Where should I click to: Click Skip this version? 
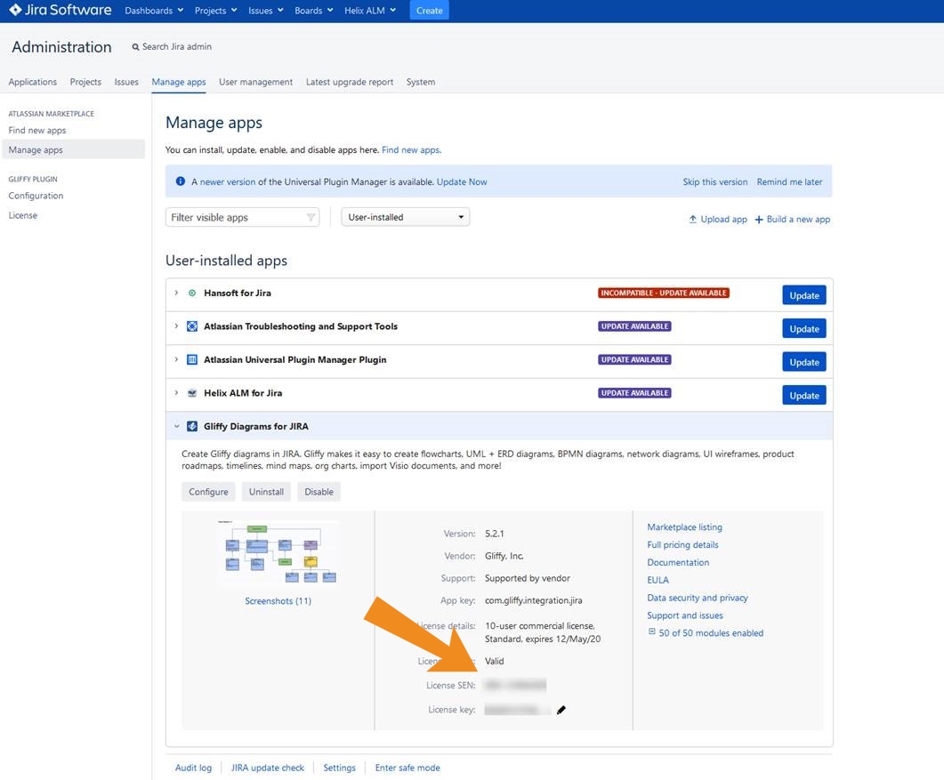pos(715,181)
